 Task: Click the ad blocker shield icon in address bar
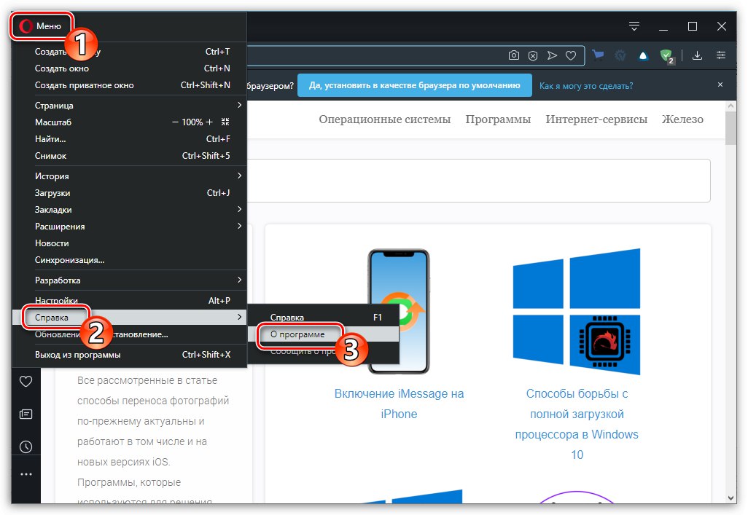point(533,56)
